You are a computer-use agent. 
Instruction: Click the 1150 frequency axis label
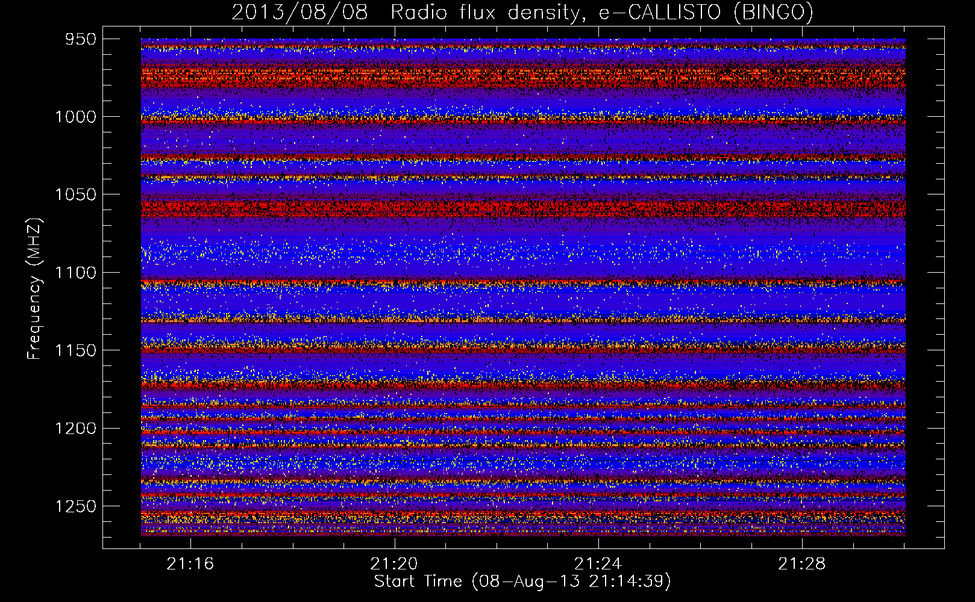click(x=75, y=350)
